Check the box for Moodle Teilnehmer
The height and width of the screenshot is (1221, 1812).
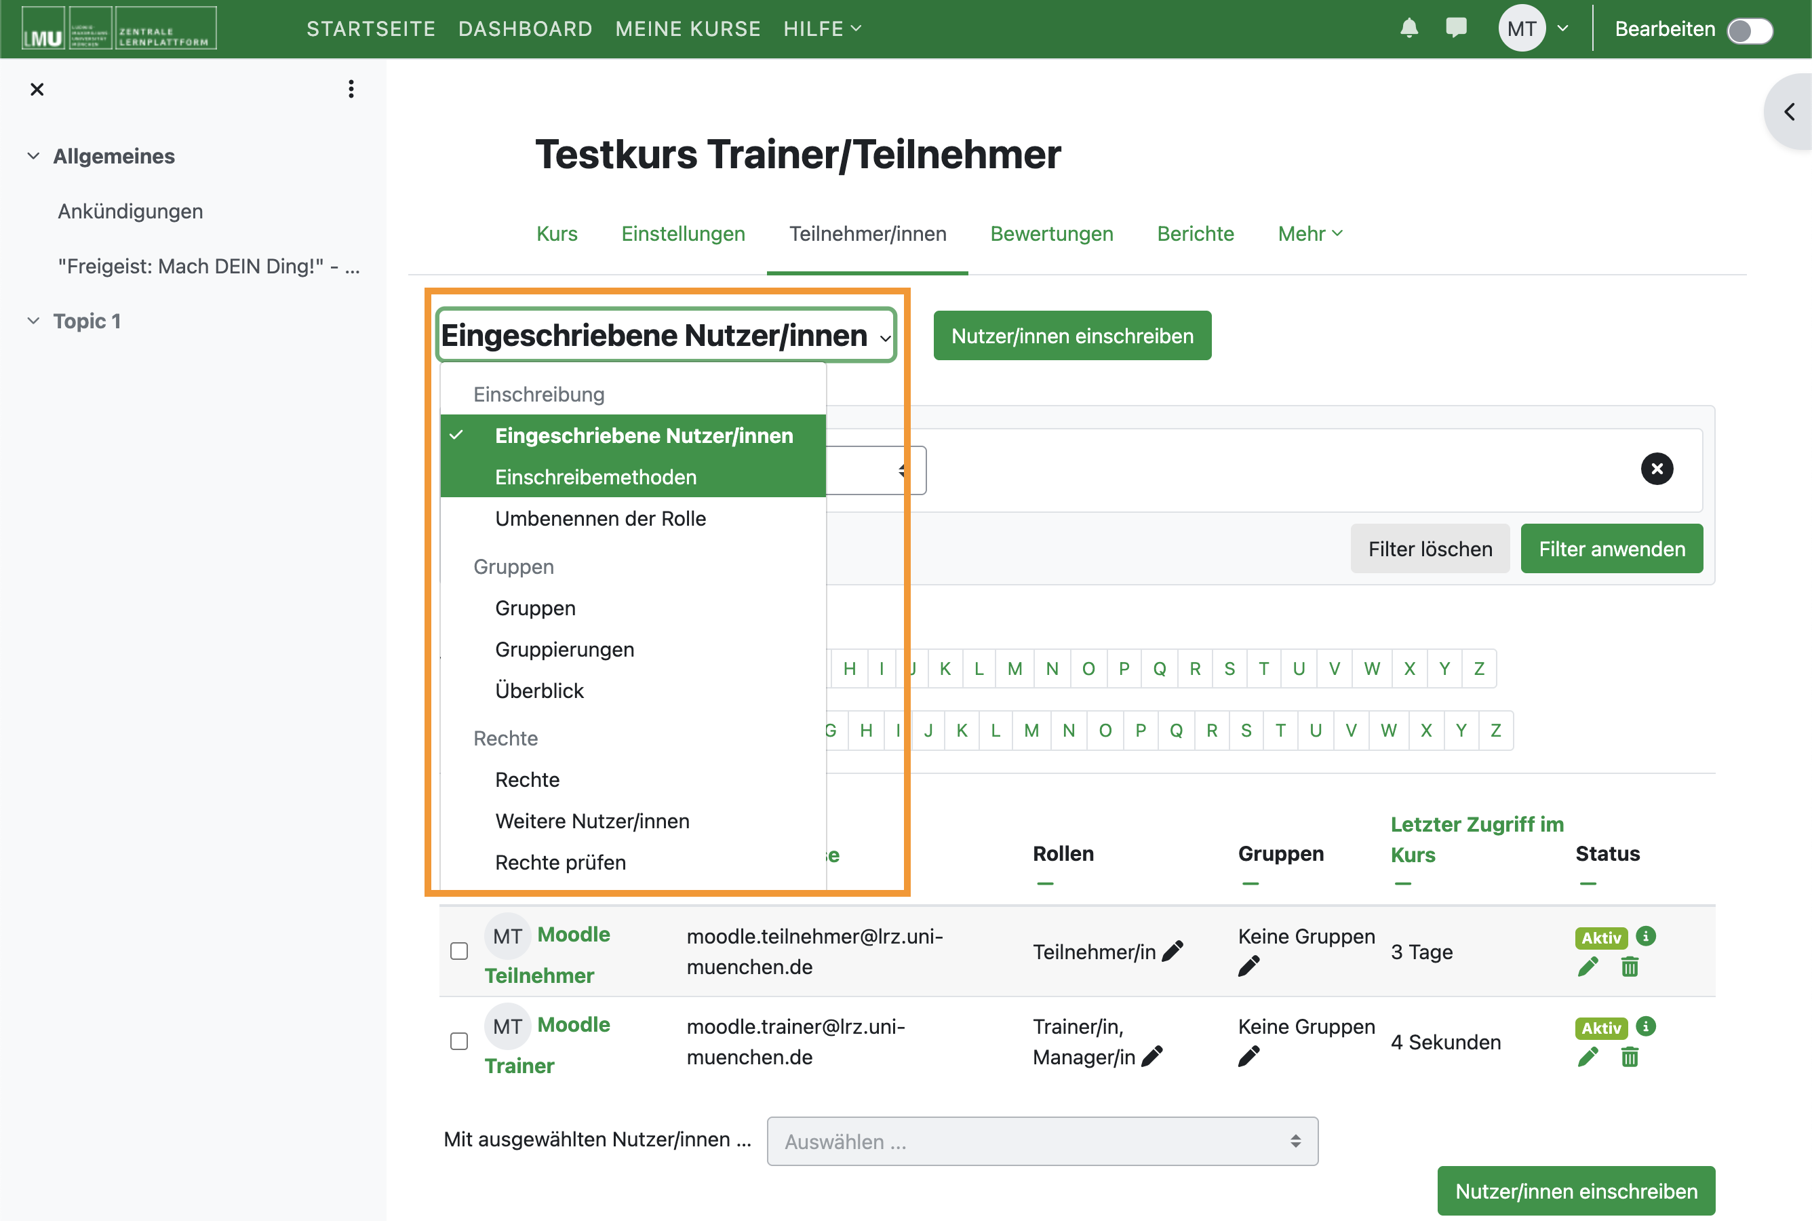pos(459,951)
